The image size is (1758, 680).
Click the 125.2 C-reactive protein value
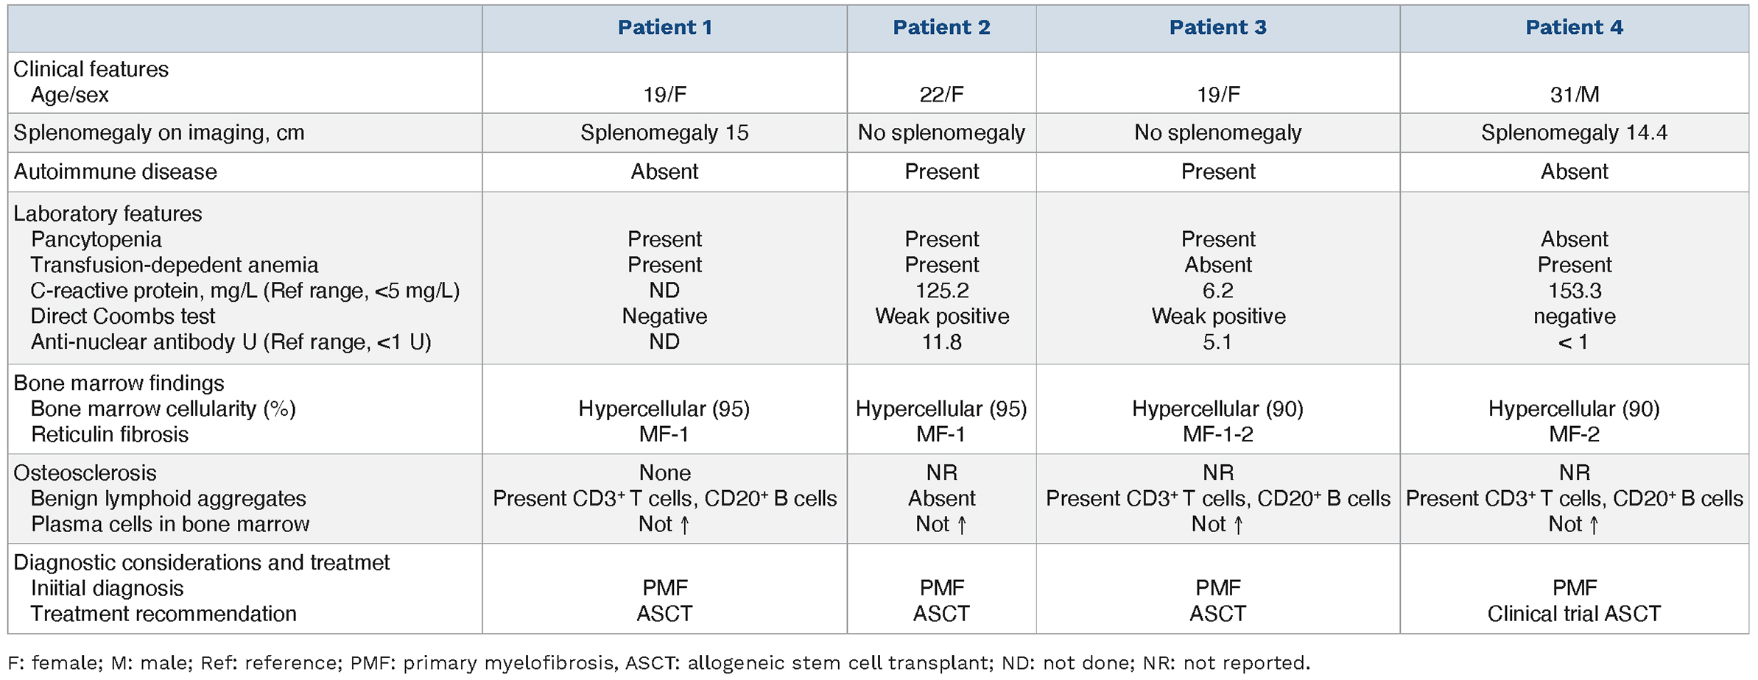click(941, 291)
